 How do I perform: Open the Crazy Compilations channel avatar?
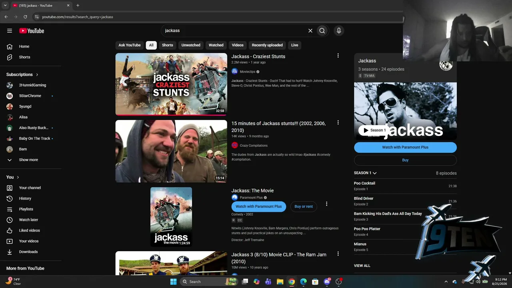tap(235, 145)
